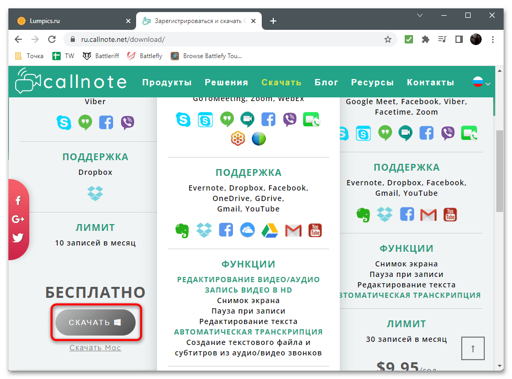
Task: Open the Chrome three-dot menu
Action: tap(493, 39)
